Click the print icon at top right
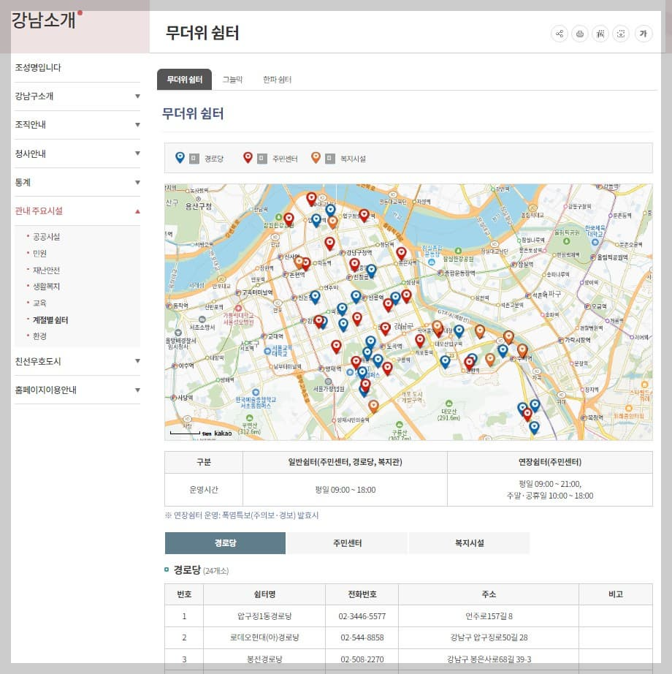Screen dimensions: 672x674 click(579, 33)
